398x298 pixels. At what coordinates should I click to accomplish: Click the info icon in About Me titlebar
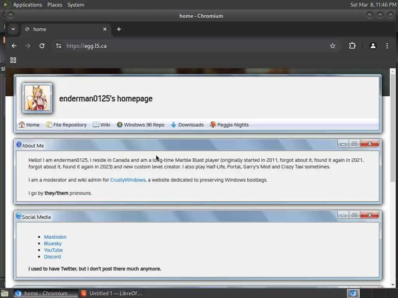[19, 144]
